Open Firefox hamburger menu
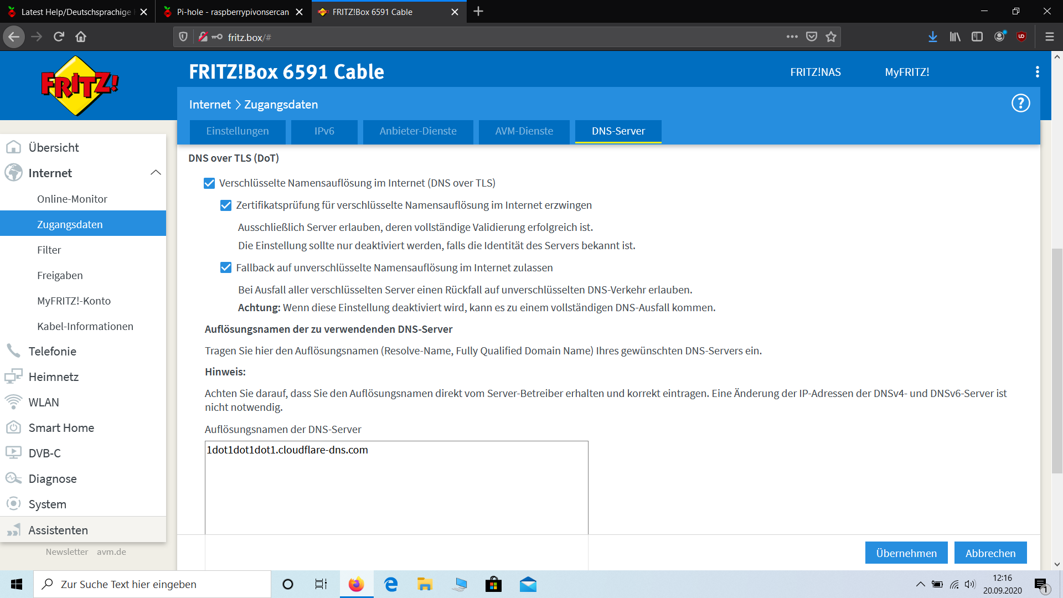This screenshot has height=598, width=1063. 1049,37
